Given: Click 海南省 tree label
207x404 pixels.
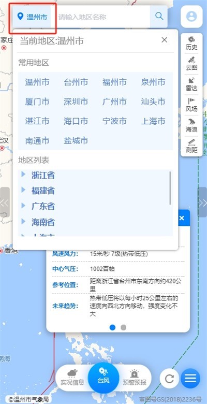Looking at the screenshot, I should pyautogui.click(x=43, y=222).
